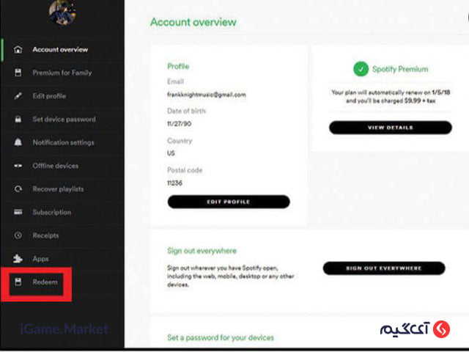The image size is (469, 352).
Task: Click the lock icon for Set device password
Action: coord(18,119)
